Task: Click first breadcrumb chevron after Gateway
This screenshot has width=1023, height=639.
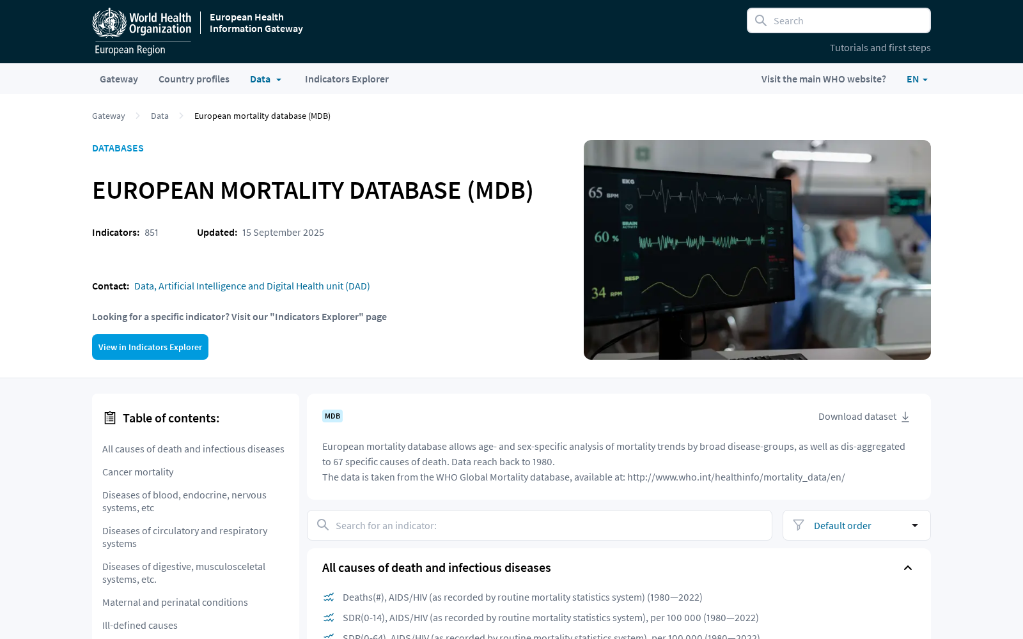Action: pos(137,116)
